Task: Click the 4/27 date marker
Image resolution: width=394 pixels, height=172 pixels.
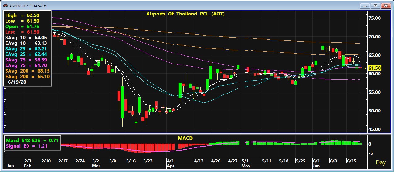Action: (233, 161)
